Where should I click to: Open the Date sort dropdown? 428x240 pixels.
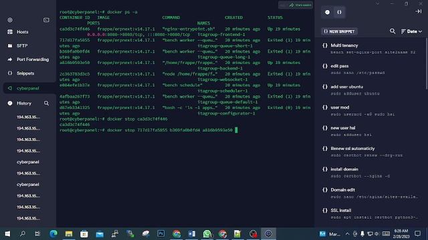pos(411,31)
